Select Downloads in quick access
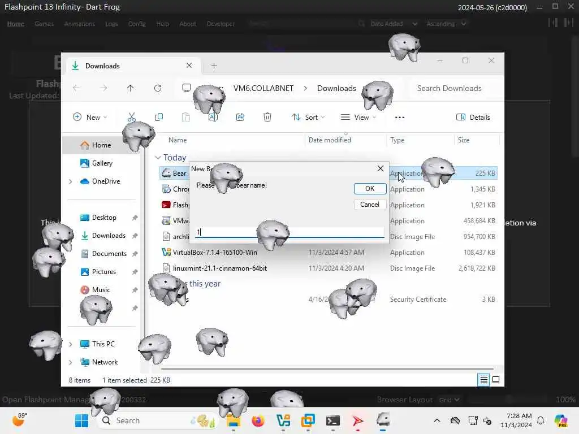 [x=109, y=236]
